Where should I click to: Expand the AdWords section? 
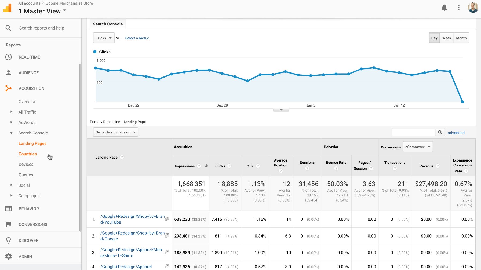(x=11, y=122)
